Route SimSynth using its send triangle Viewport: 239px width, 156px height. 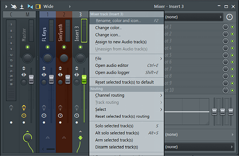64,138
